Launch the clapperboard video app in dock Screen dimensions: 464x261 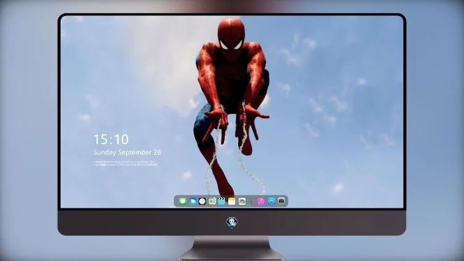221,201
